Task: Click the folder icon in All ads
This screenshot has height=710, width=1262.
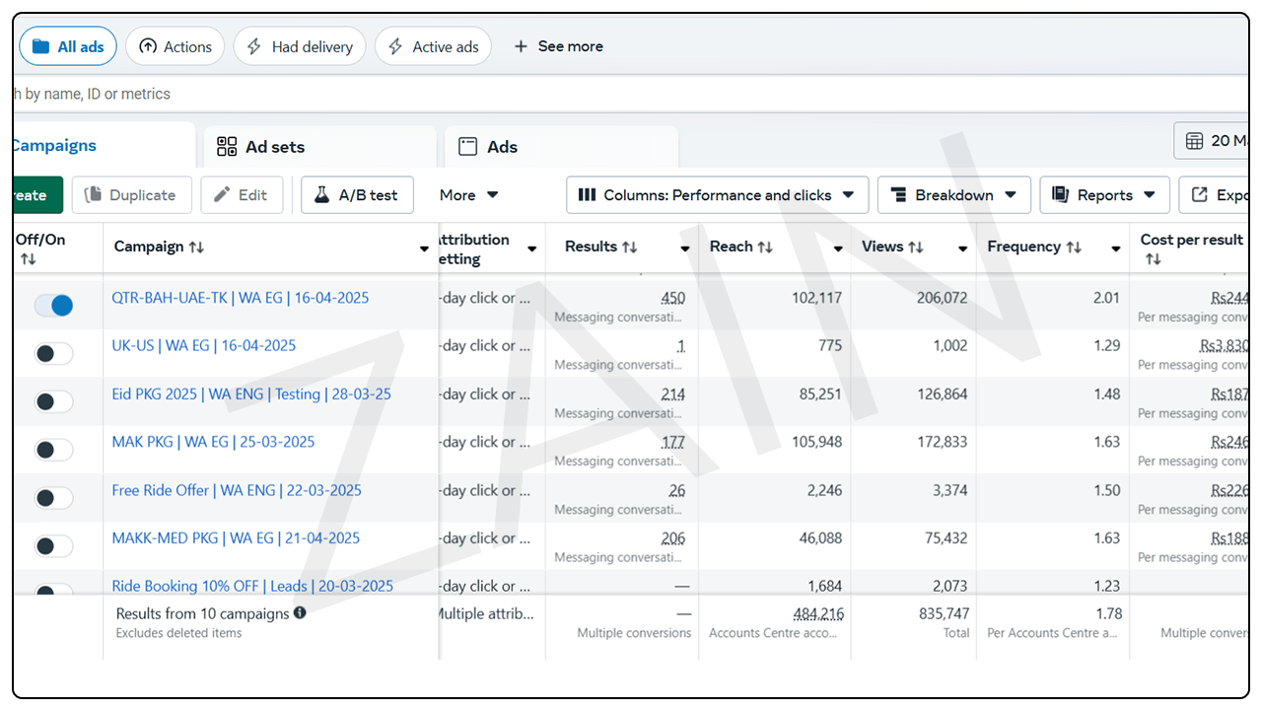Action: pyautogui.click(x=40, y=46)
